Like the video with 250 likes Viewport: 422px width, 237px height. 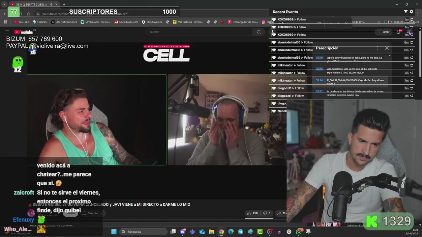(253, 213)
